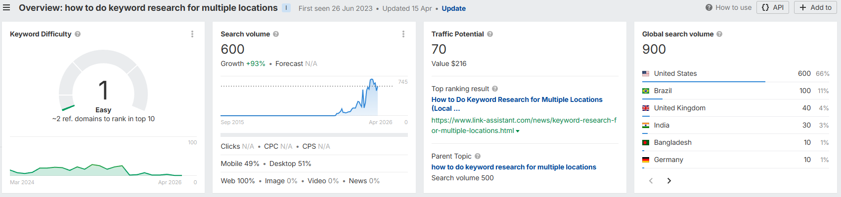This screenshot has height=197, width=841.
Task: Click the info badge beside the keyword title
Action: pos(286,8)
